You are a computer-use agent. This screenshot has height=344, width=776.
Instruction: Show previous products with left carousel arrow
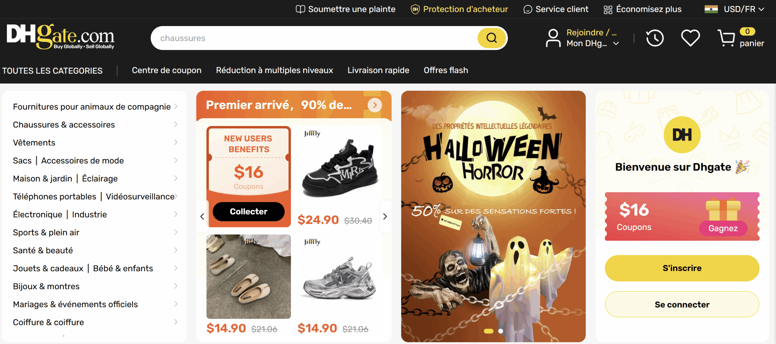pos(202,217)
